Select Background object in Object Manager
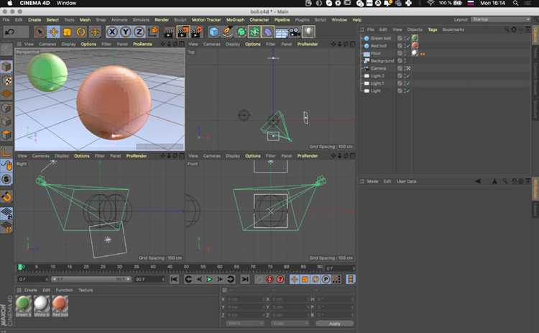The image size is (539, 333). point(382,61)
